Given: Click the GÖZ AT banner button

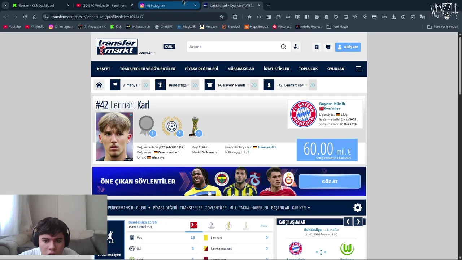Looking at the screenshot, I should [x=330, y=182].
